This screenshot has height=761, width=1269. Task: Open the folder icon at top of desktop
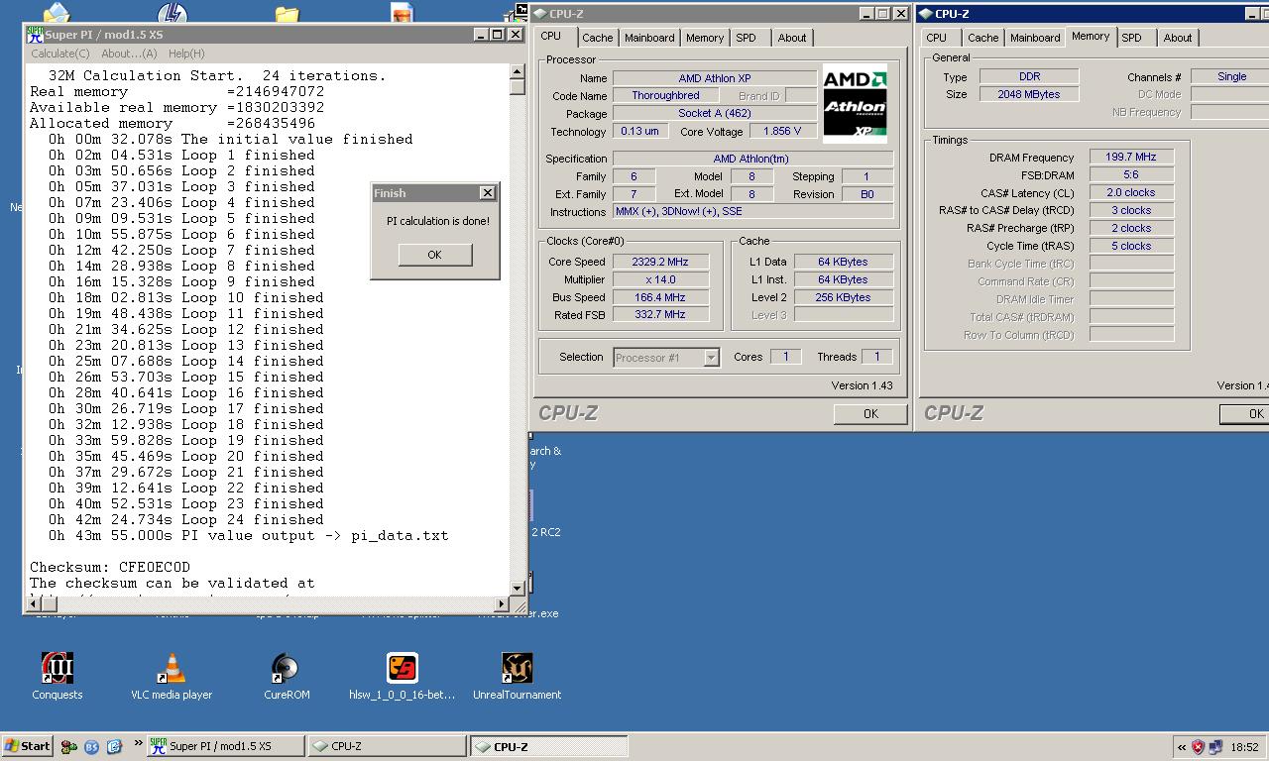[287, 14]
